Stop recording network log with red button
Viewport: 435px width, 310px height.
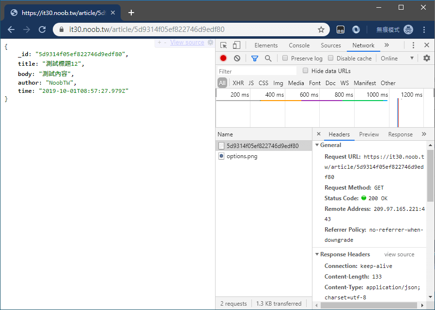click(x=223, y=58)
